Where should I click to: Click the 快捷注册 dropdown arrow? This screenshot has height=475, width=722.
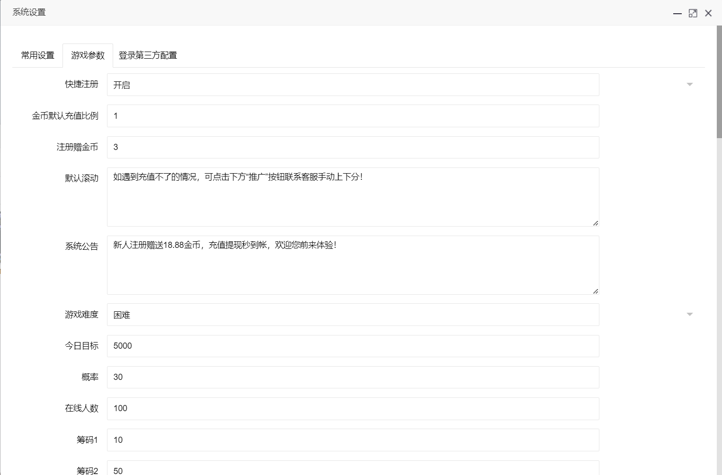(x=690, y=85)
